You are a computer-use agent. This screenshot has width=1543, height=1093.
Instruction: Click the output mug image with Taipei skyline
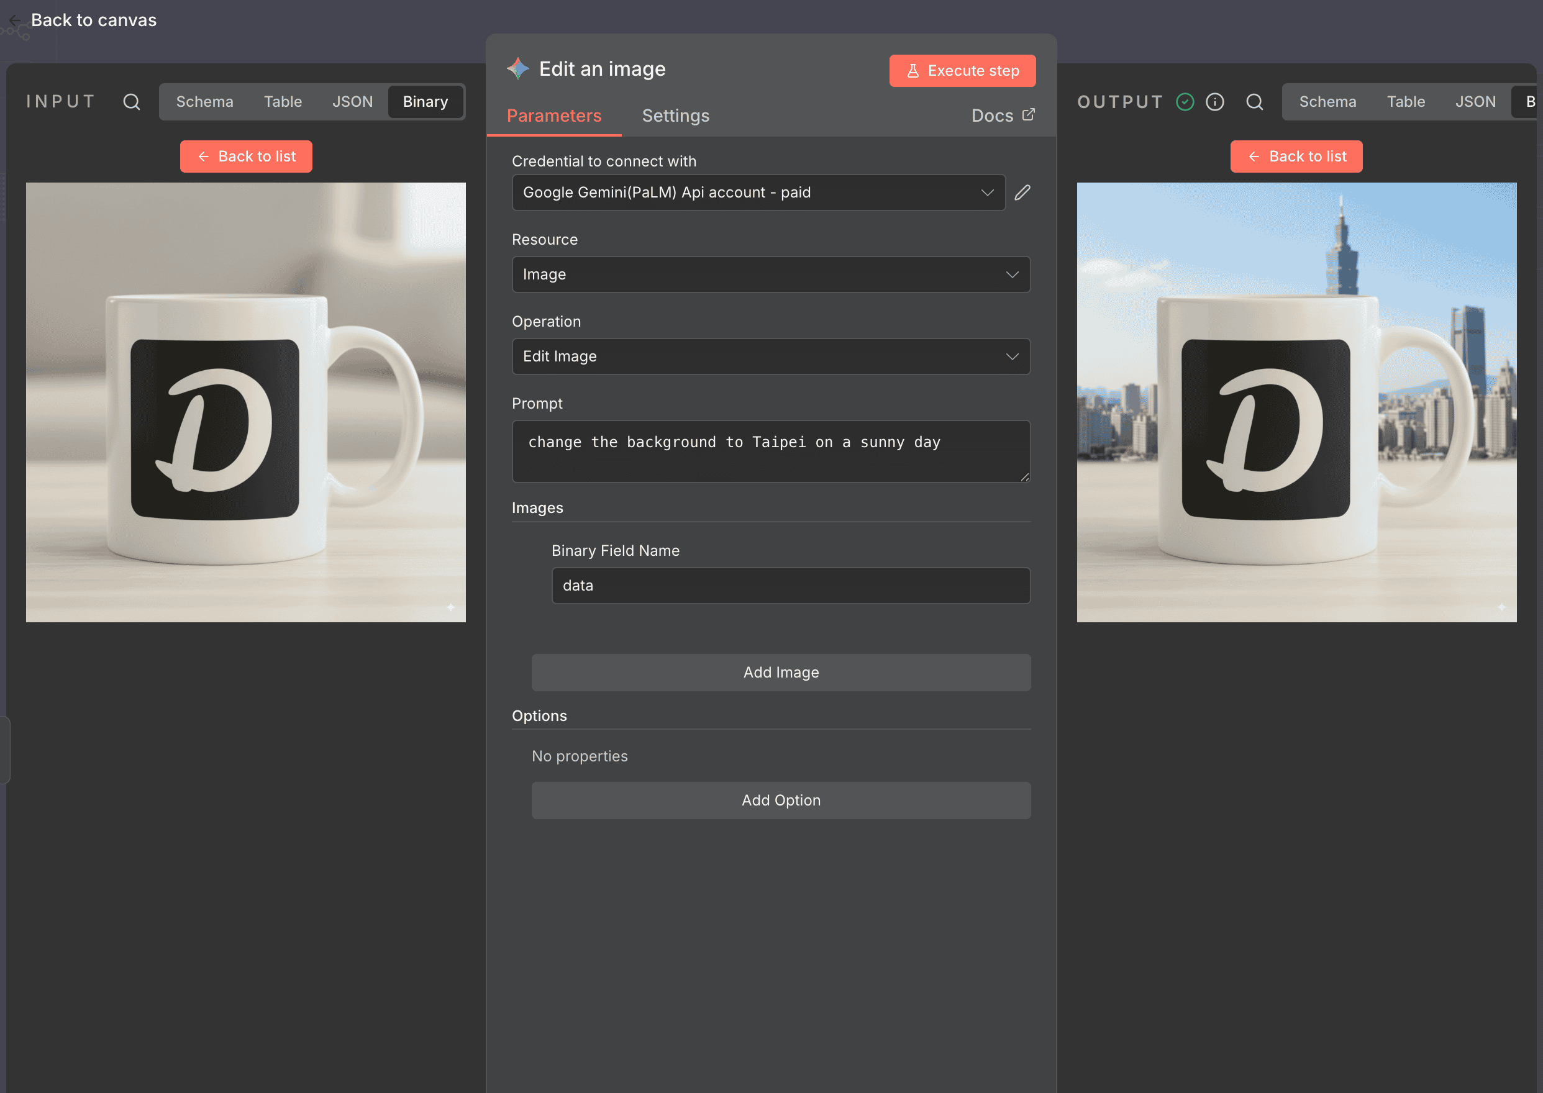[x=1296, y=402]
